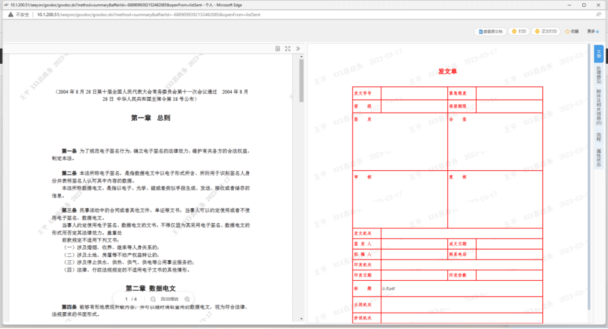Collapse the document pane with the double chevron

(x=298, y=49)
